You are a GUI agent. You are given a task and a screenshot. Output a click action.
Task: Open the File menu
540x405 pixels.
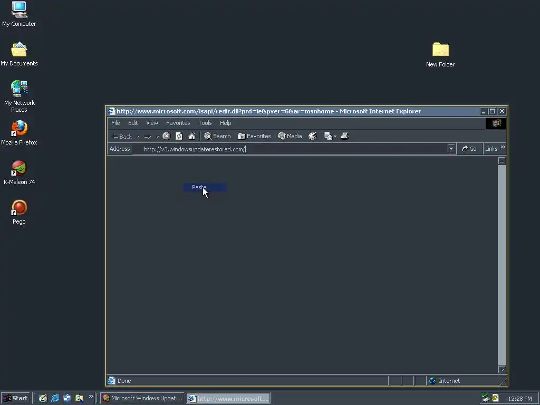[x=115, y=123]
